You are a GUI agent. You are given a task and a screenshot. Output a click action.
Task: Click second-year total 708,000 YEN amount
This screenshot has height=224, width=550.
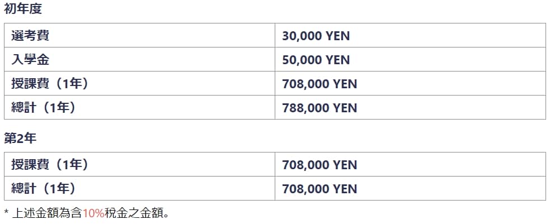coord(319,189)
